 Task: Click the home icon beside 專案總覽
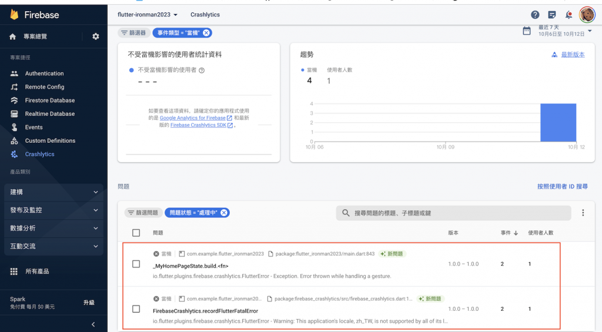tap(13, 36)
